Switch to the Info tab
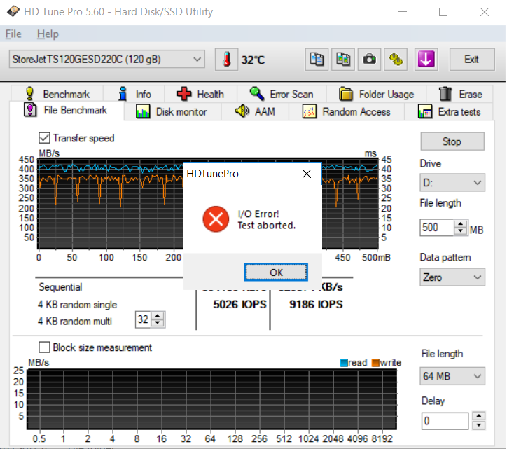The image size is (507, 449). click(134, 94)
